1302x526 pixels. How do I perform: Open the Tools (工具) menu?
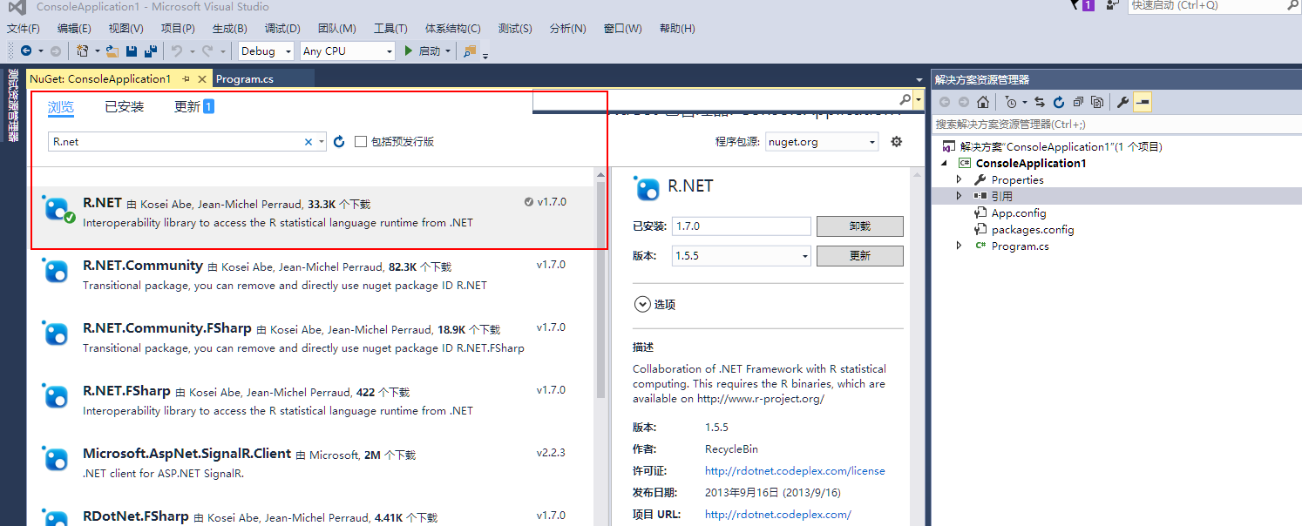[x=390, y=28]
